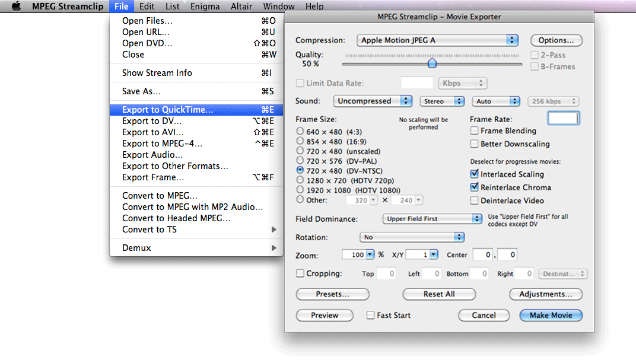The width and height of the screenshot is (636, 360).
Task: Open the Zoom percentage combo box
Action: click(358, 254)
